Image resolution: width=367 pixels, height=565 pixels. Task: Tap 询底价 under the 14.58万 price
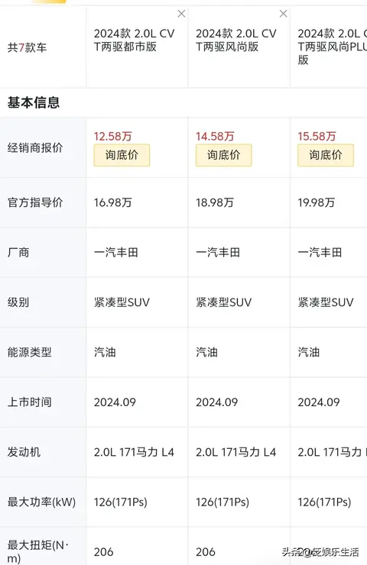(224, 155)
